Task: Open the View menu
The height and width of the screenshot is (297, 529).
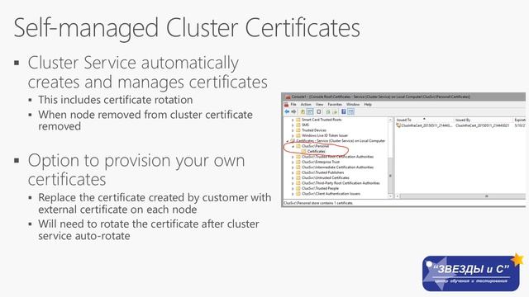Action: coord(320,105)
